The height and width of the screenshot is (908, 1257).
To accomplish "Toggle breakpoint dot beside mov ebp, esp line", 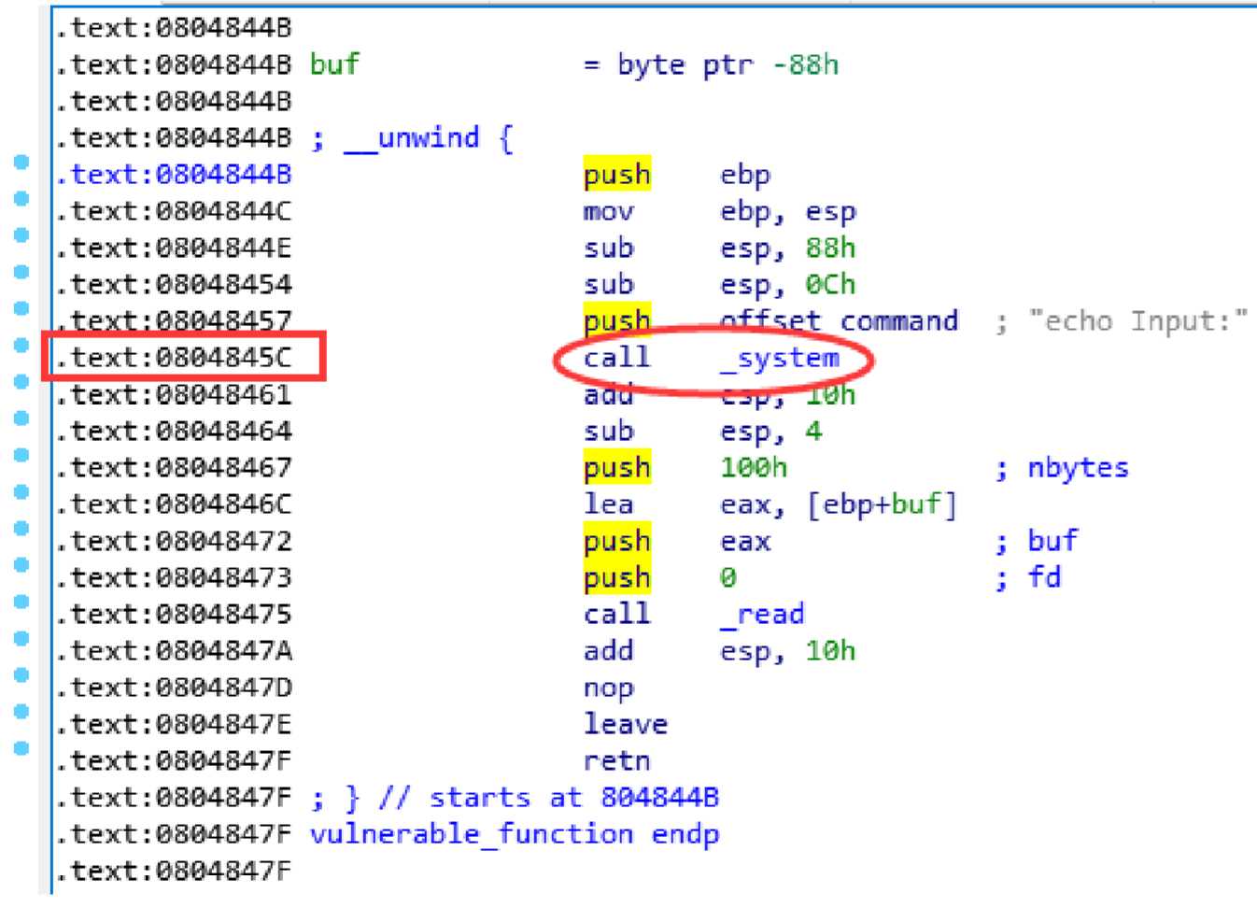I will click(21, 199).
